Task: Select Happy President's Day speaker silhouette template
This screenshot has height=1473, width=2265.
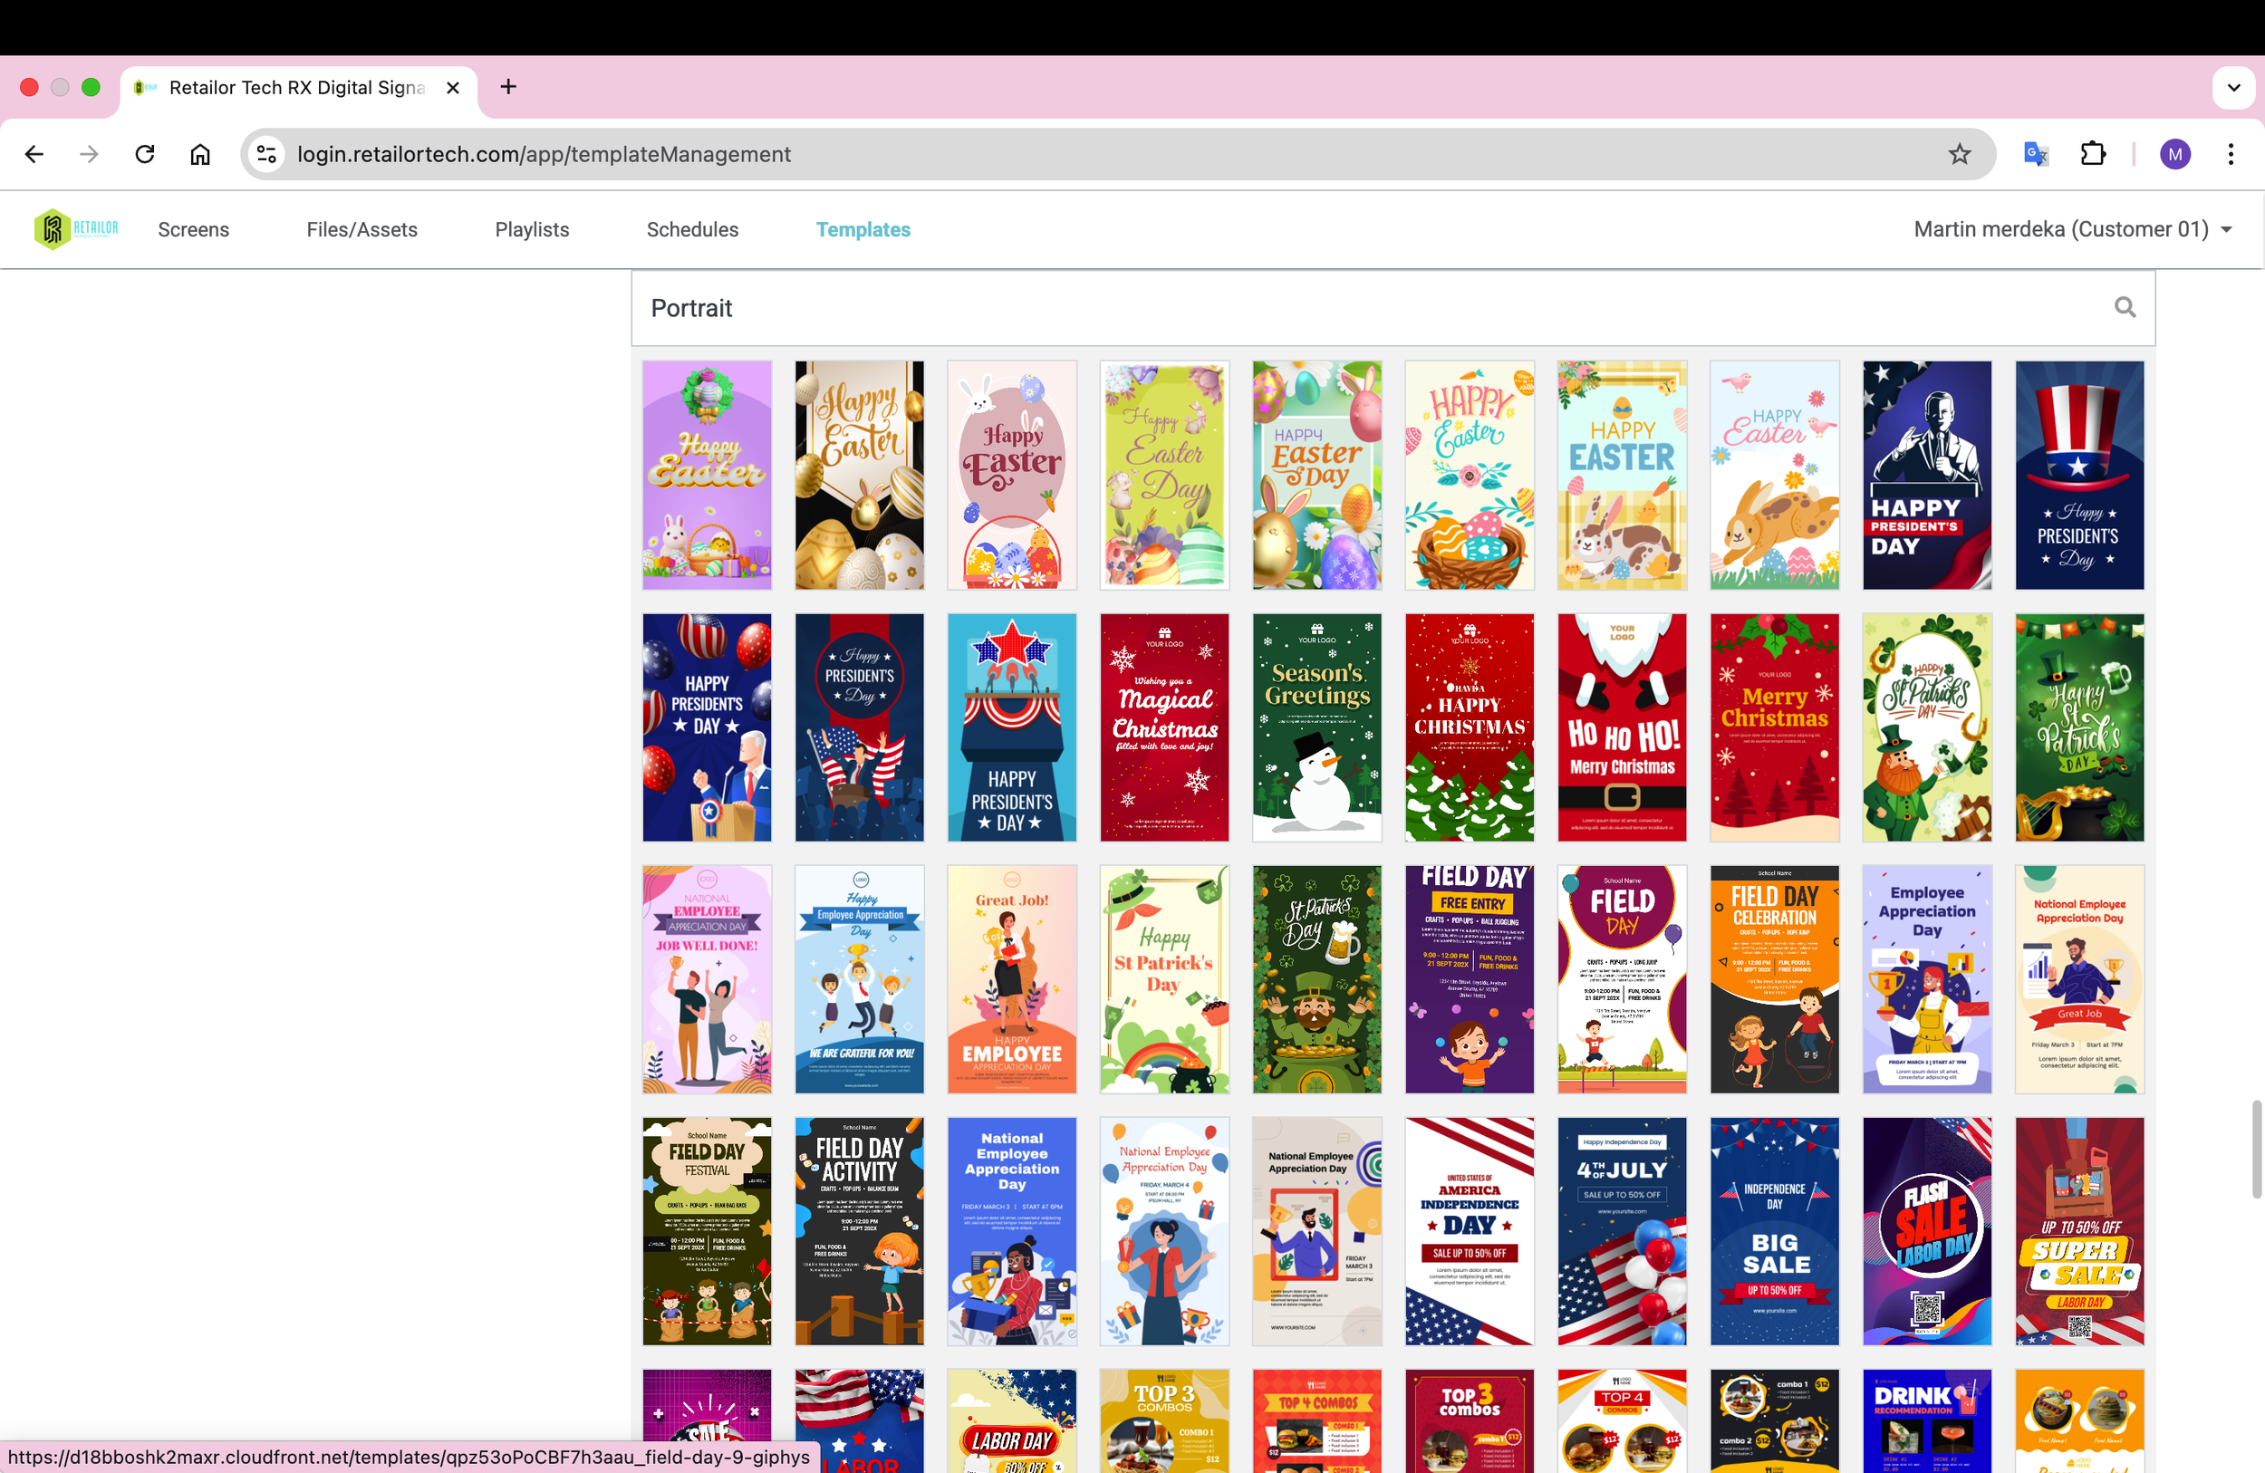Action: pos(1926,475)
